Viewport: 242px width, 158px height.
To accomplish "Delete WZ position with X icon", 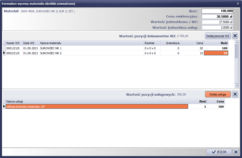I will click(235, 36).
